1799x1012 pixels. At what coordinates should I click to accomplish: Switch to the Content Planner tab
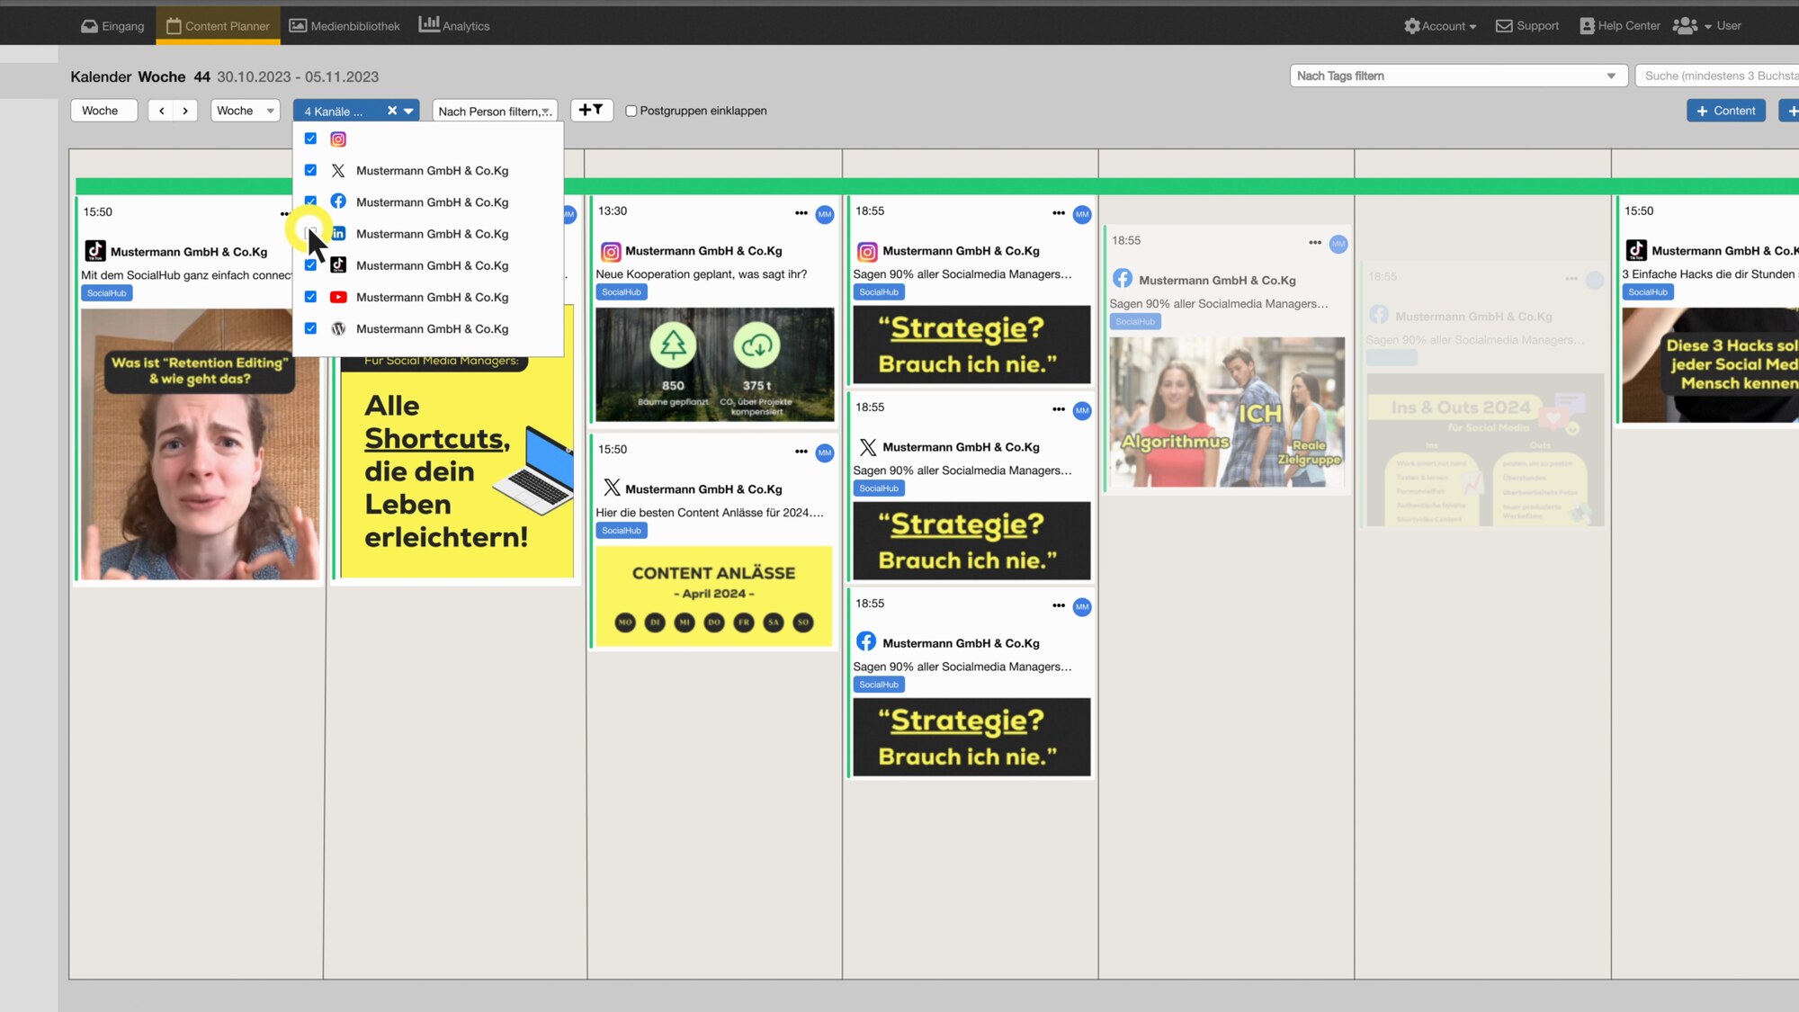(x=218, y=26)
